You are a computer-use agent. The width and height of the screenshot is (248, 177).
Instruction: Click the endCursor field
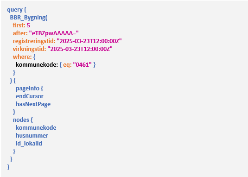pyautogui.click(x=30, y=96)
